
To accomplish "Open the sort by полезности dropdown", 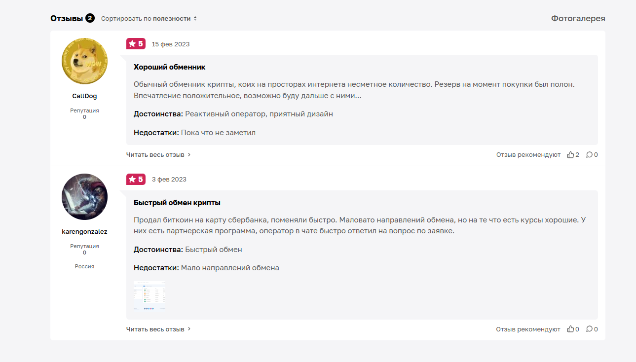I will 149,18.
